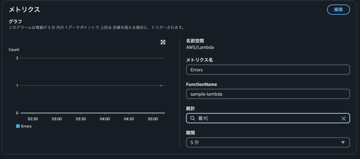Click the メトリクス panel heading

tap(24, 9)
